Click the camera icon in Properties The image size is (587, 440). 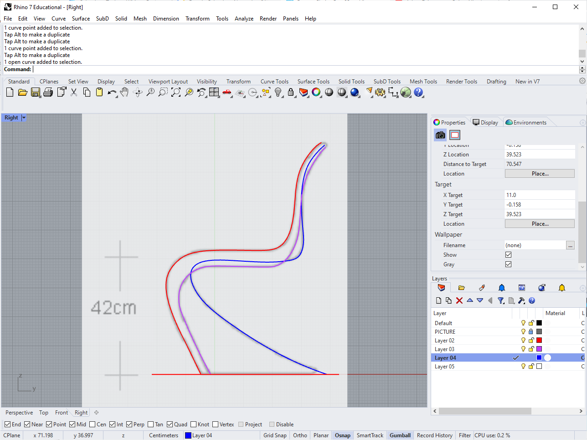440,135
